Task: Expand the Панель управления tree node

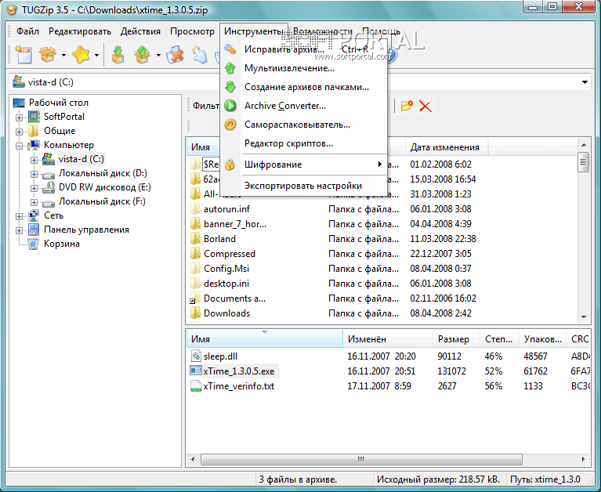Action: [x=19, y=230]
